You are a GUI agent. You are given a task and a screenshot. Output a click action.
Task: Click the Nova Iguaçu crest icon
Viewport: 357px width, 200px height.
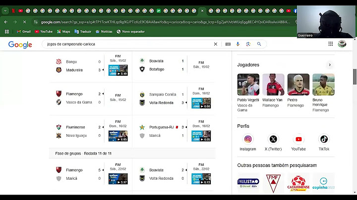click(59, 136)
